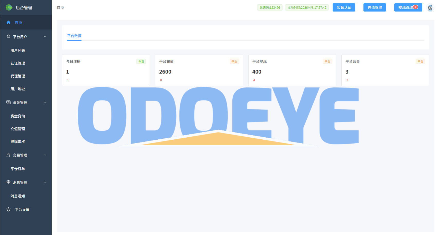Click the 平台 tag on 平台会员 card
Viewport: 438px width, 235px height.
coord(420,62)
